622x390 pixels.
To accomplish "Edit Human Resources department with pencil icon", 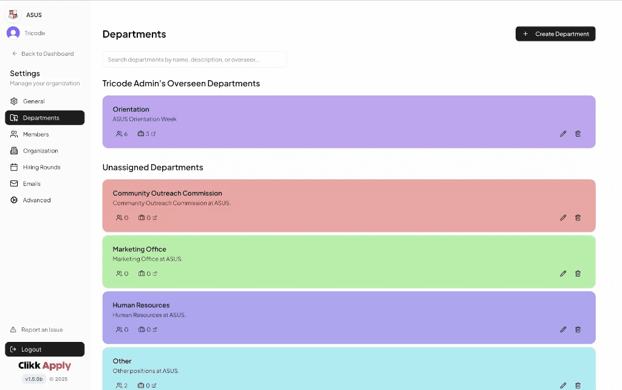I will (x=562, y=329).
